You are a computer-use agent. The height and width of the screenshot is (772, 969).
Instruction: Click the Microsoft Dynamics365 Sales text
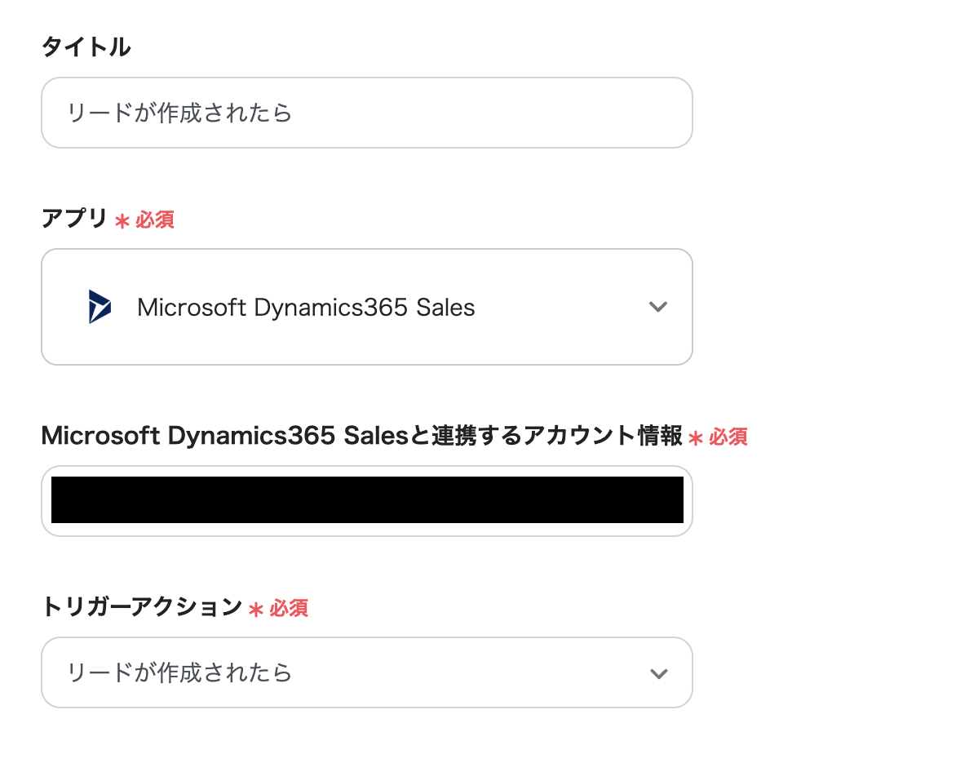(306, 308)
